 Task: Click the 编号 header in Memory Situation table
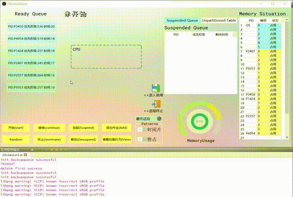pos(263,21)
